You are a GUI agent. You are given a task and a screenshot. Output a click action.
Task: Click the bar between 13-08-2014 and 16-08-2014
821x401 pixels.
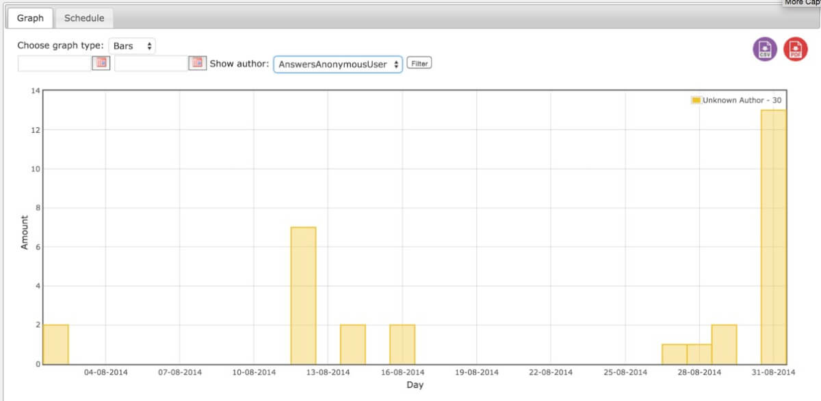tap(352, 344)
